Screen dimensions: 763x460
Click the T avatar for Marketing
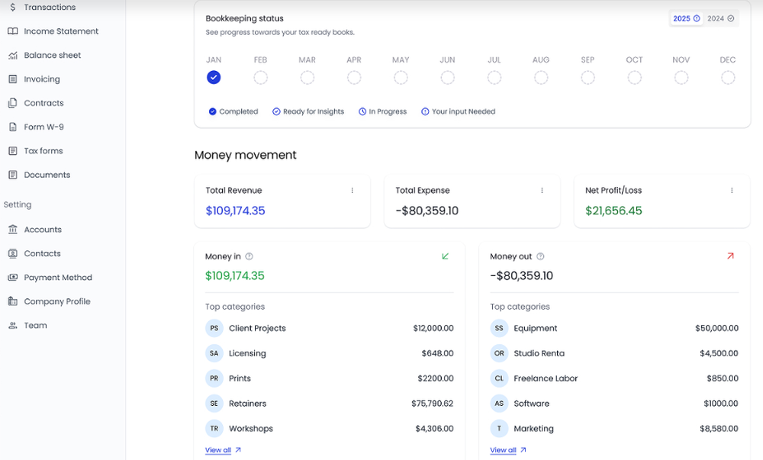point(499,429)
